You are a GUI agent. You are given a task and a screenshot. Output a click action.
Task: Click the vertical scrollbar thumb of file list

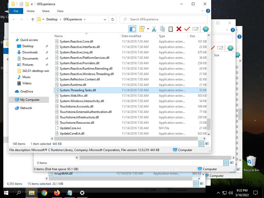209,124
